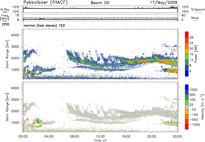
Task: Click the 'N.Search' legend label
Action: [198, 9]
